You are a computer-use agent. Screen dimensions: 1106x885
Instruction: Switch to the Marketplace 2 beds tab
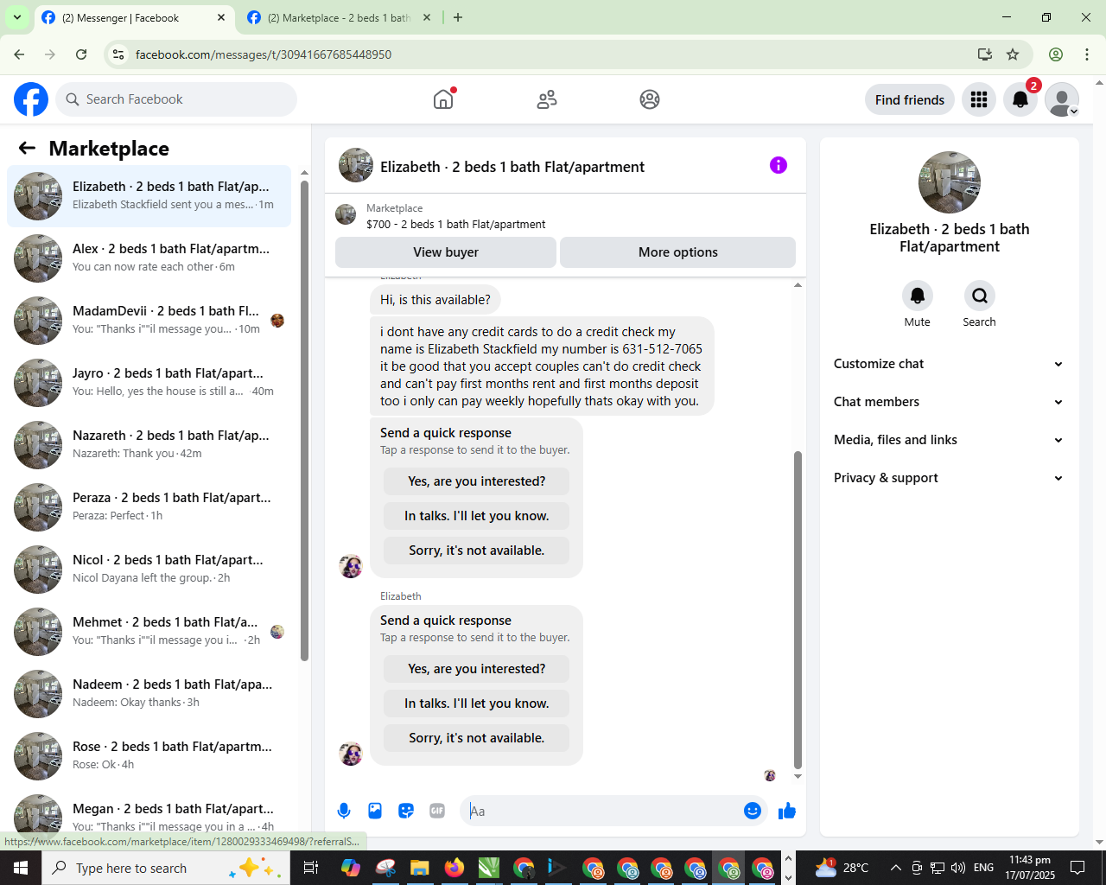pos(339,17)
